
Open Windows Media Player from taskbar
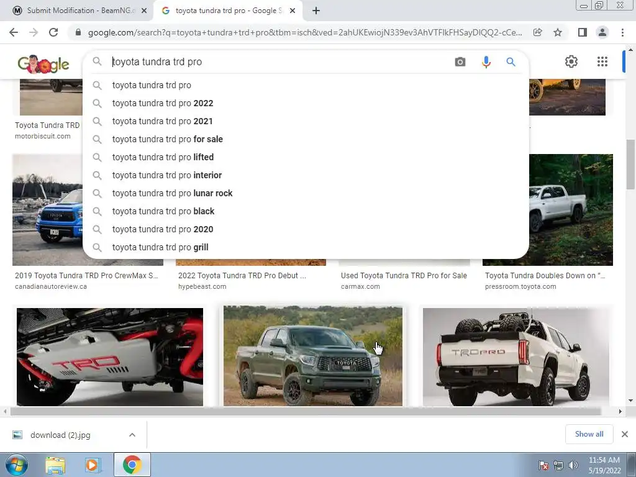click(93, 465)
